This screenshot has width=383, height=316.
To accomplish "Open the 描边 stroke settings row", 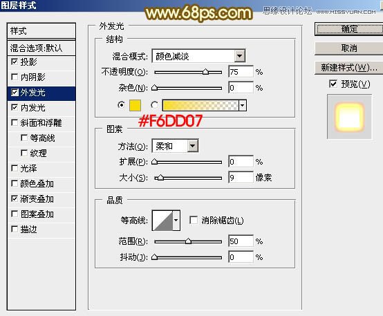I will click(41, 230).
